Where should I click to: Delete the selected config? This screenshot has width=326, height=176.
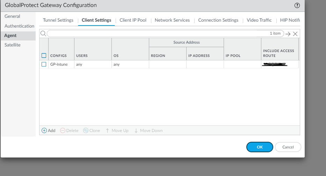coord(69,131)
